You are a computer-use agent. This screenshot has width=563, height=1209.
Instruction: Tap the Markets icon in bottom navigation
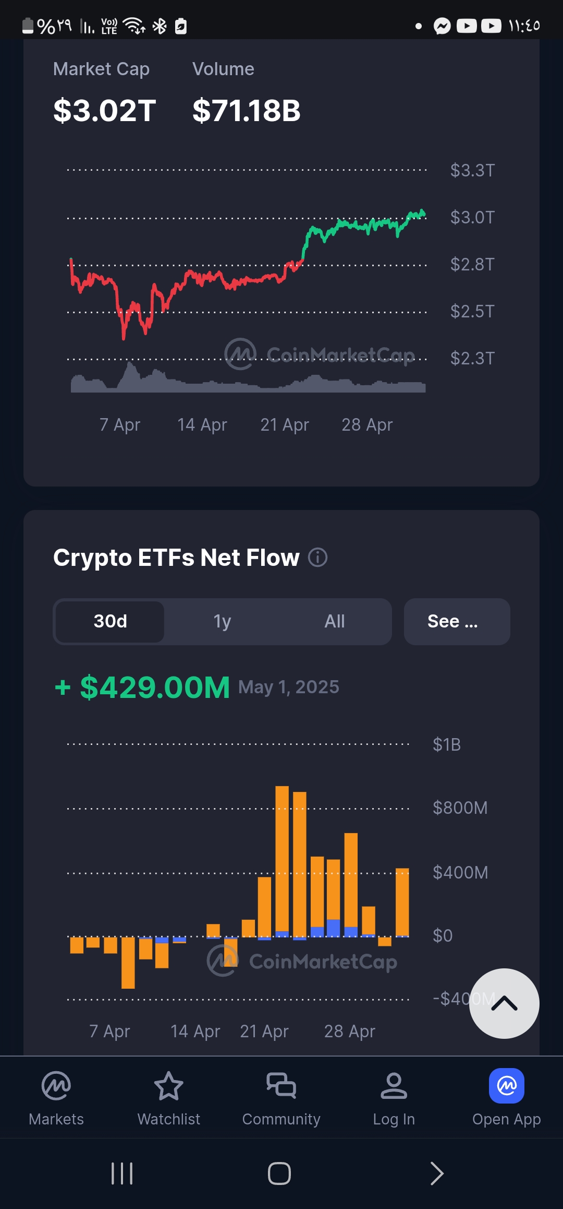56,1086
